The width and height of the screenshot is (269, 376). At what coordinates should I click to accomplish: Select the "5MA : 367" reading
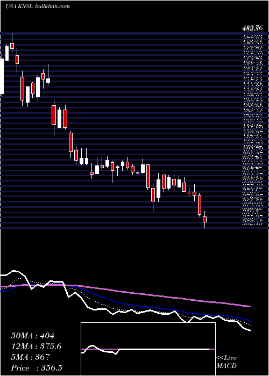(x=30, y=357)
